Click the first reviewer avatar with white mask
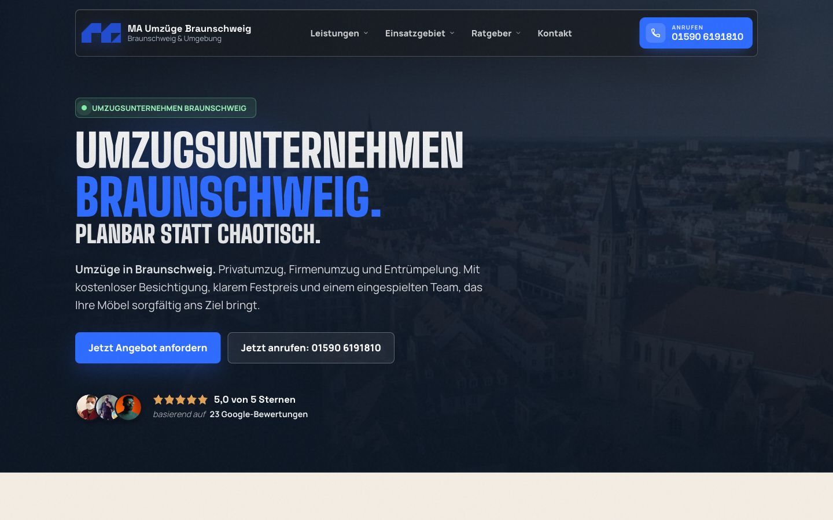 click(x=88, y=407)
